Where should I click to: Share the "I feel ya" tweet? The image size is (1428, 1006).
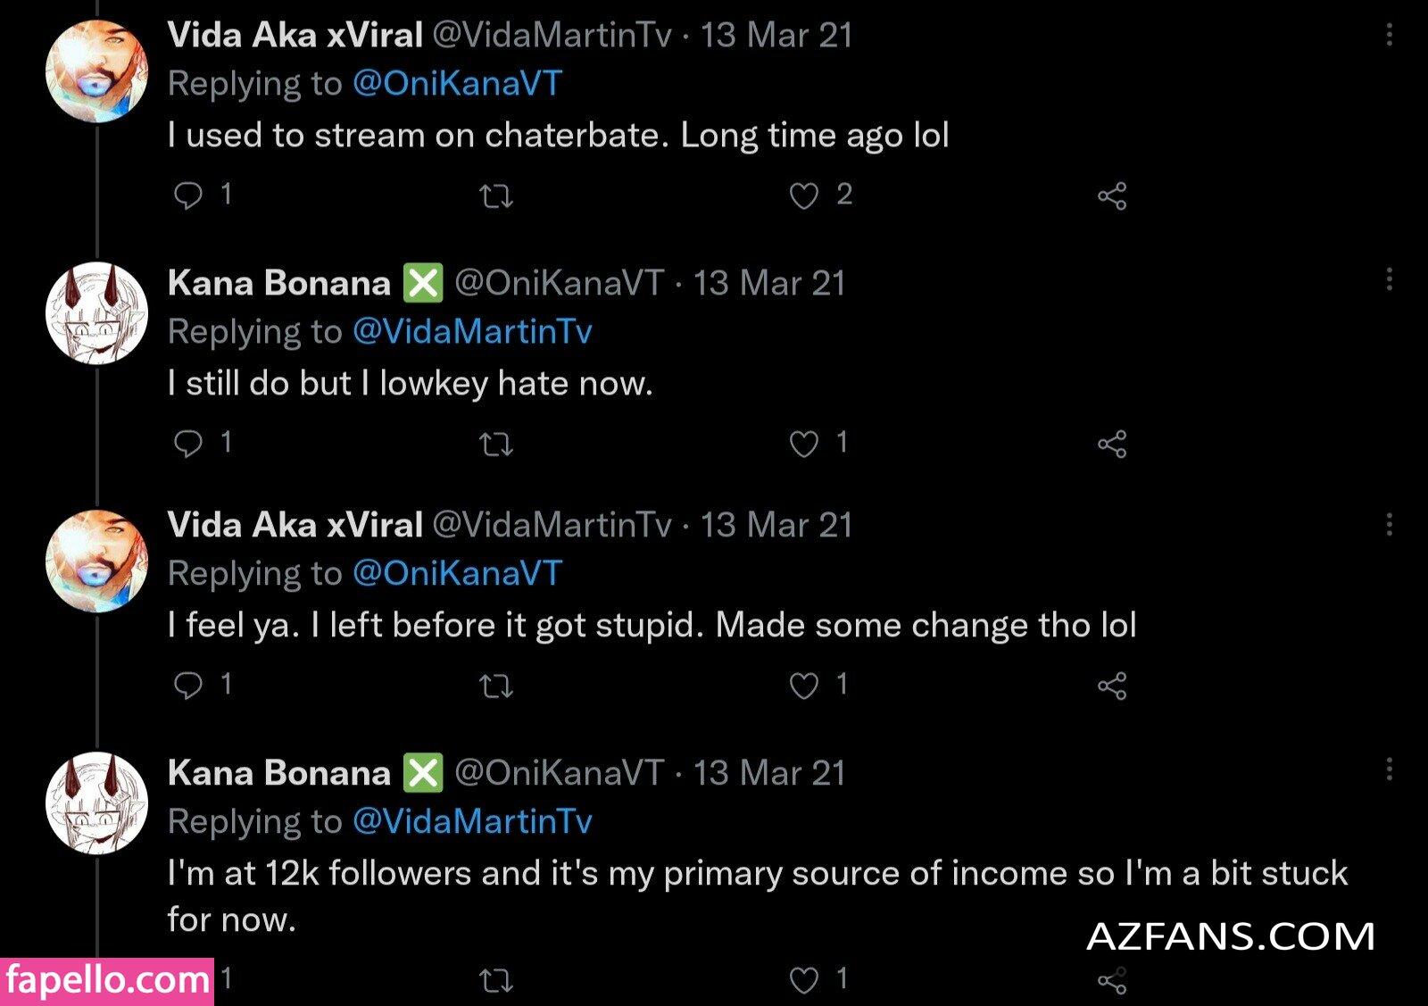click(x=1112, y=686)
